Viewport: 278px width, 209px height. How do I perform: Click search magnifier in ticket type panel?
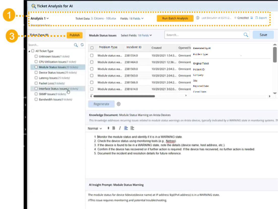click(76, 45)
